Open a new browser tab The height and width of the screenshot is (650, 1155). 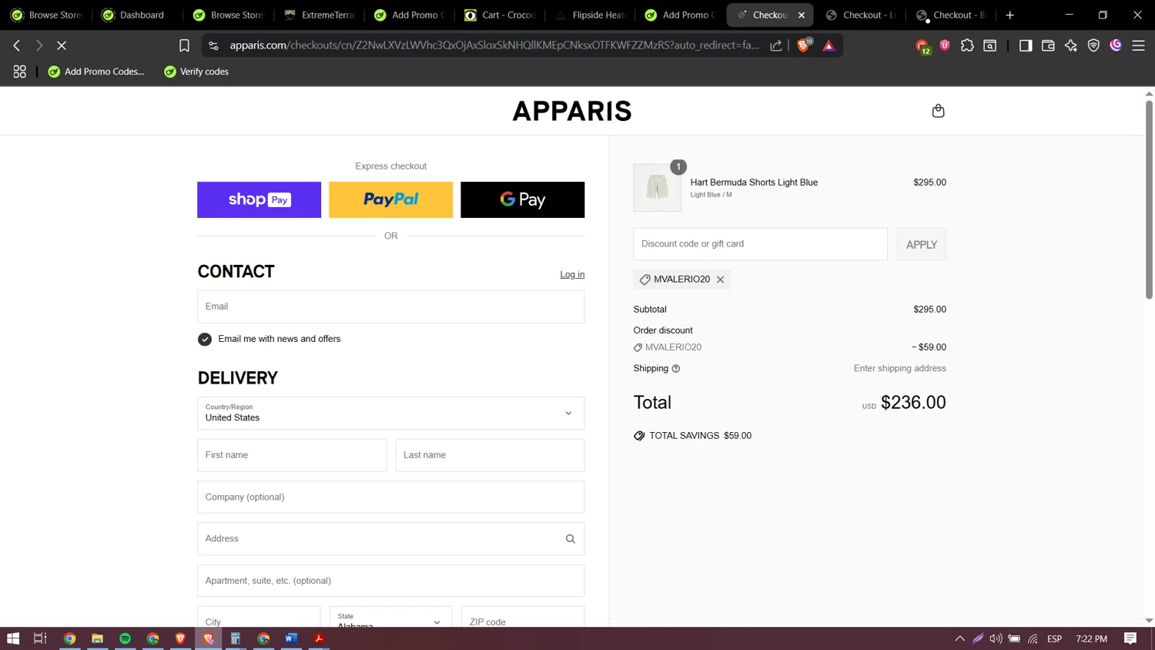coord(1009,15)
